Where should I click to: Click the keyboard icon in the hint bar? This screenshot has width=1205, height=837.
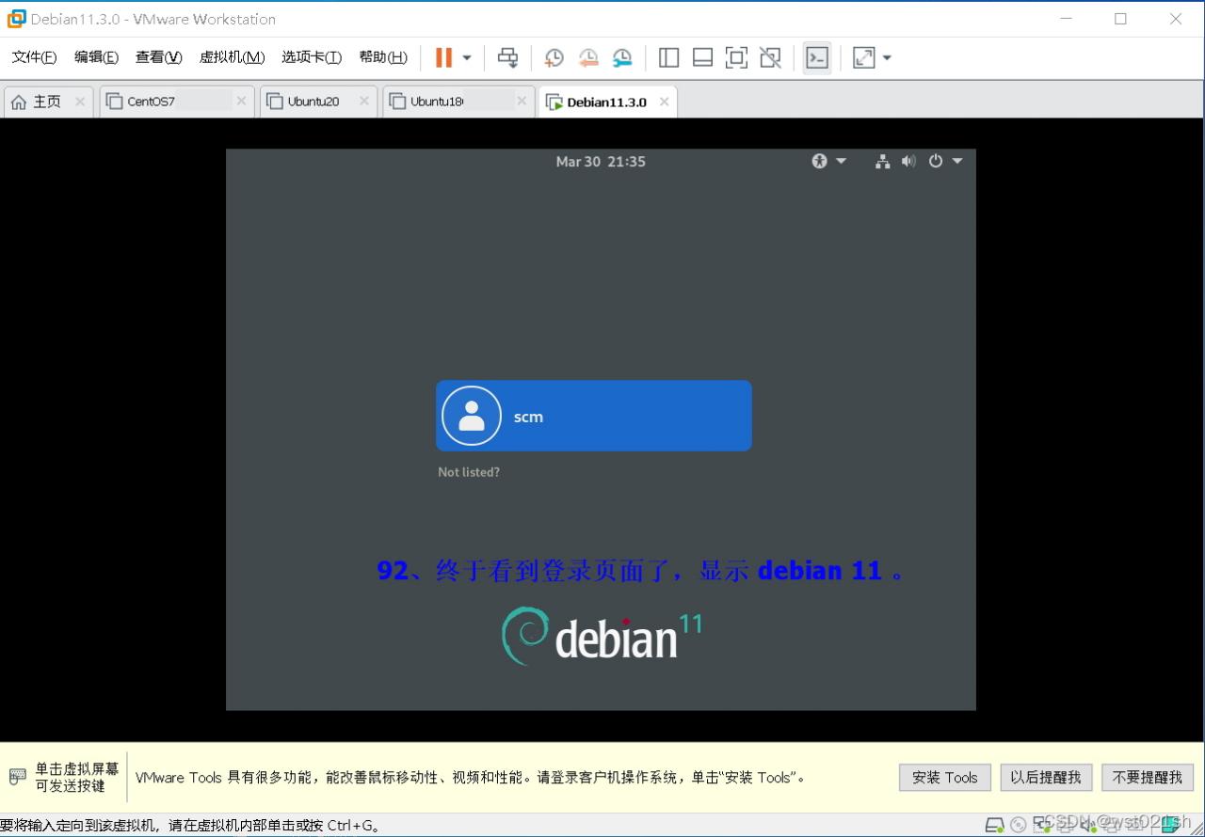pyautogui.click(x=18, y=777)
